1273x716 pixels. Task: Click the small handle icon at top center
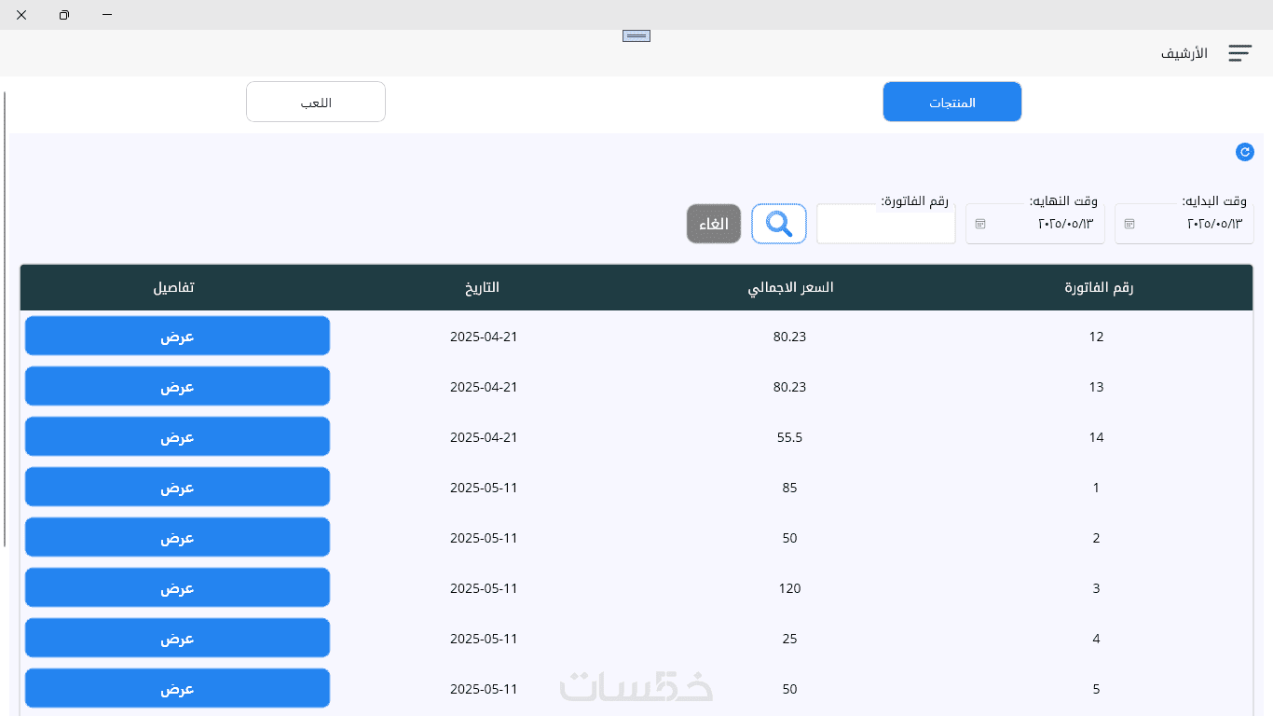[636, 35]
